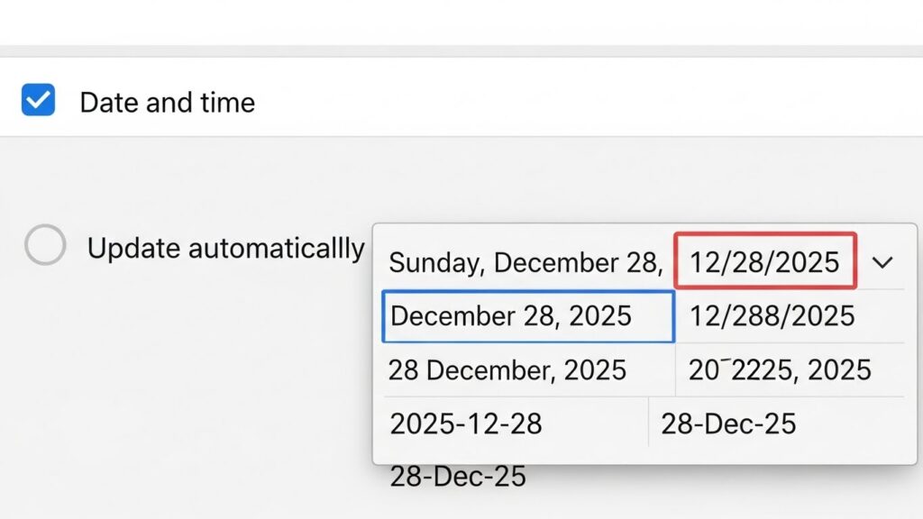Select 28-Dec-25 inside the dropdown list

[728, 423]
